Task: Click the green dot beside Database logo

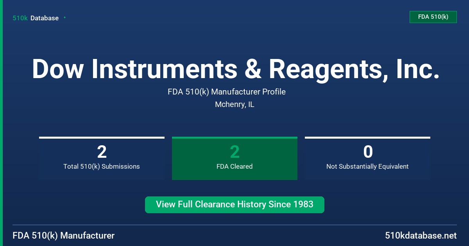Action: [64, 18]
